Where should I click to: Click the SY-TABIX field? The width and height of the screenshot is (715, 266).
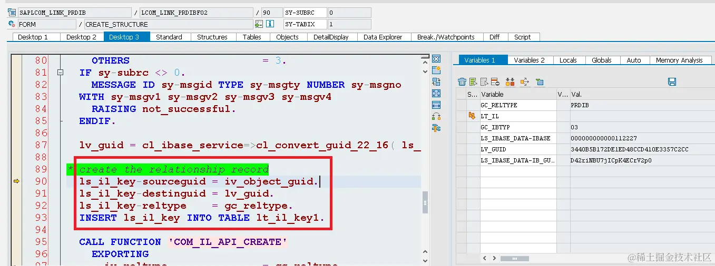pos(305,24)
